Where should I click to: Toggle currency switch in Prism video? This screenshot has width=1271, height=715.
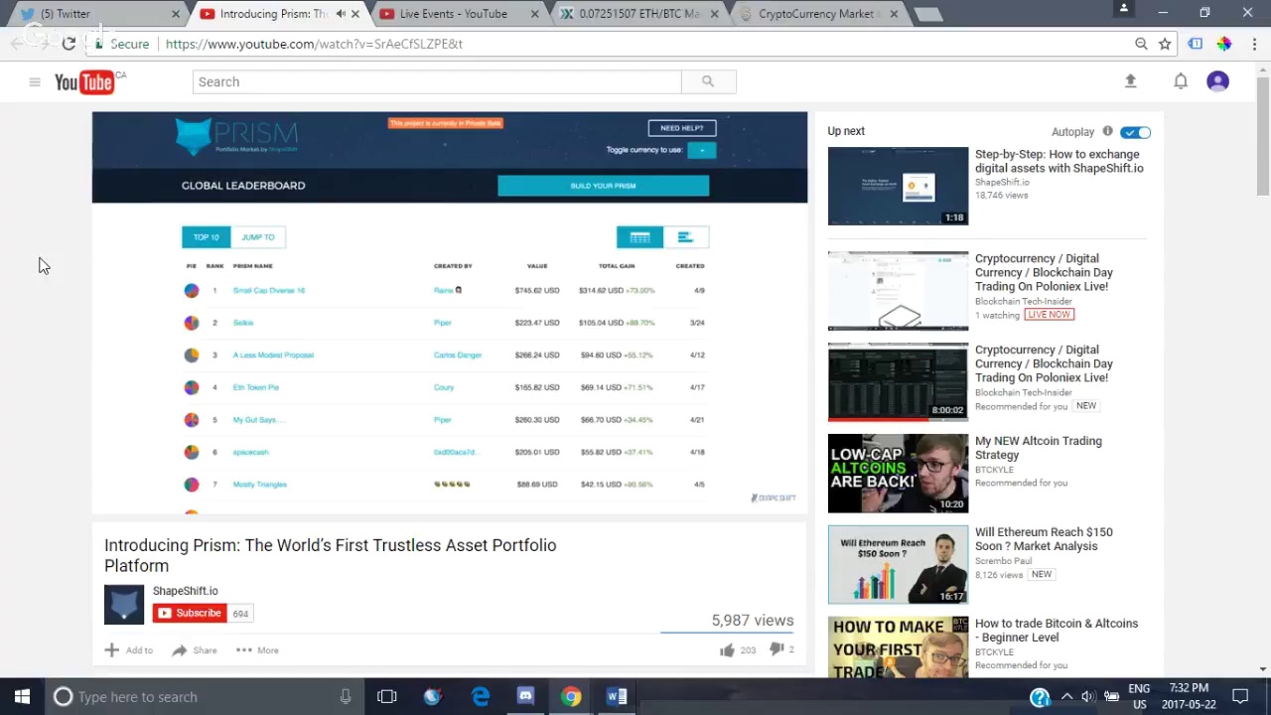(701, 150)
